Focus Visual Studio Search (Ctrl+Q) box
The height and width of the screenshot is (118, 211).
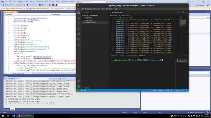[x=94, y=2]
